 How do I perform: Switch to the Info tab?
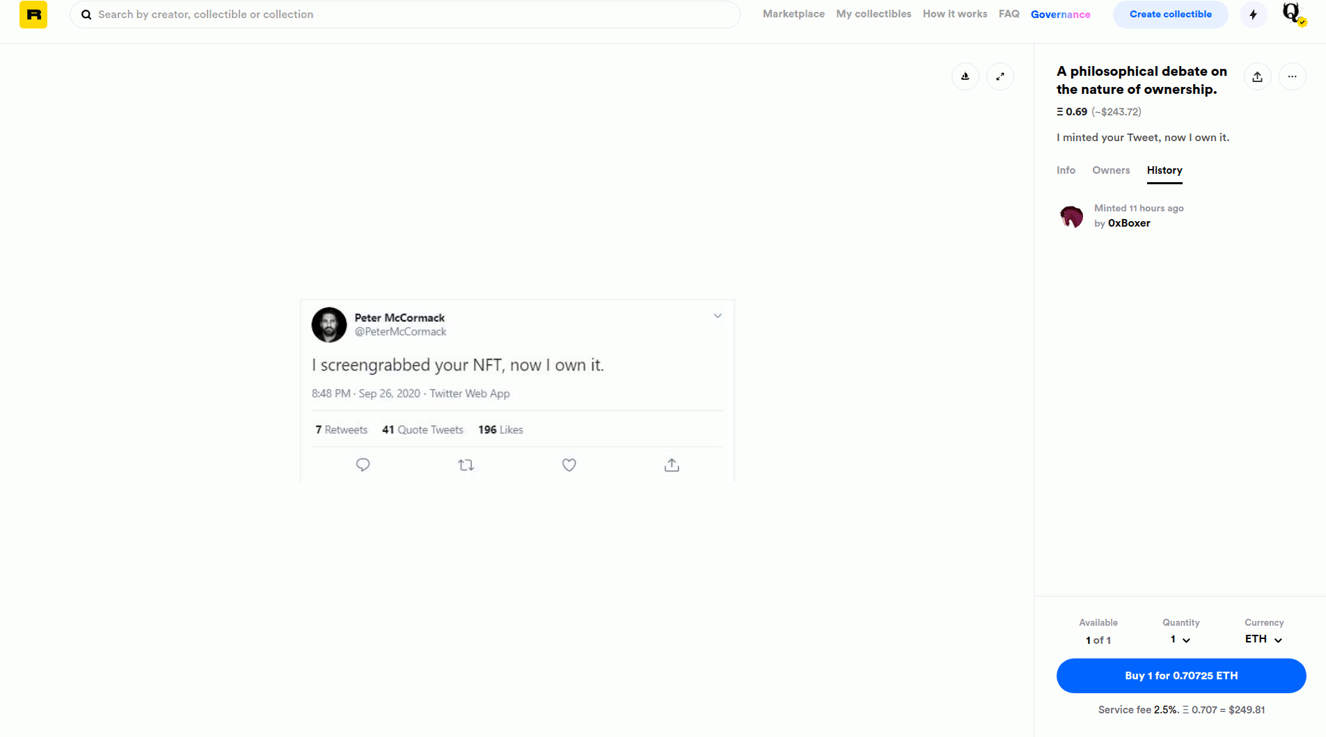[x=1066, y=170]
